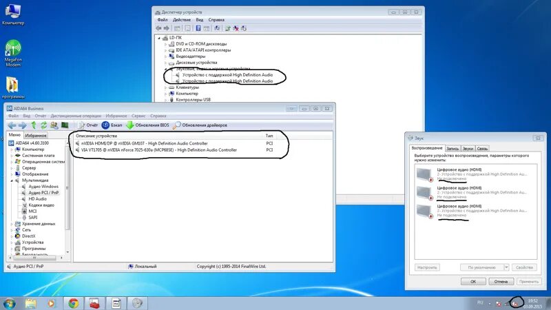Switch to Связь tab in Звук dialog
This screenshot has height=310, width=551.
pos(482,149)
